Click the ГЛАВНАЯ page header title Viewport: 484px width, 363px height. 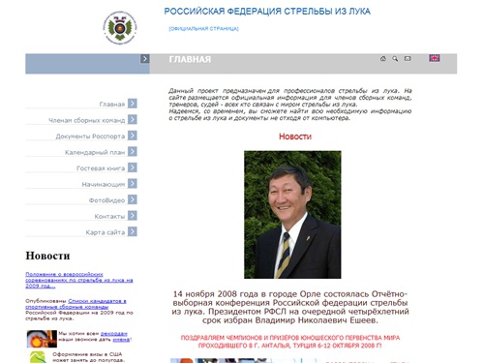coord(190,59)
